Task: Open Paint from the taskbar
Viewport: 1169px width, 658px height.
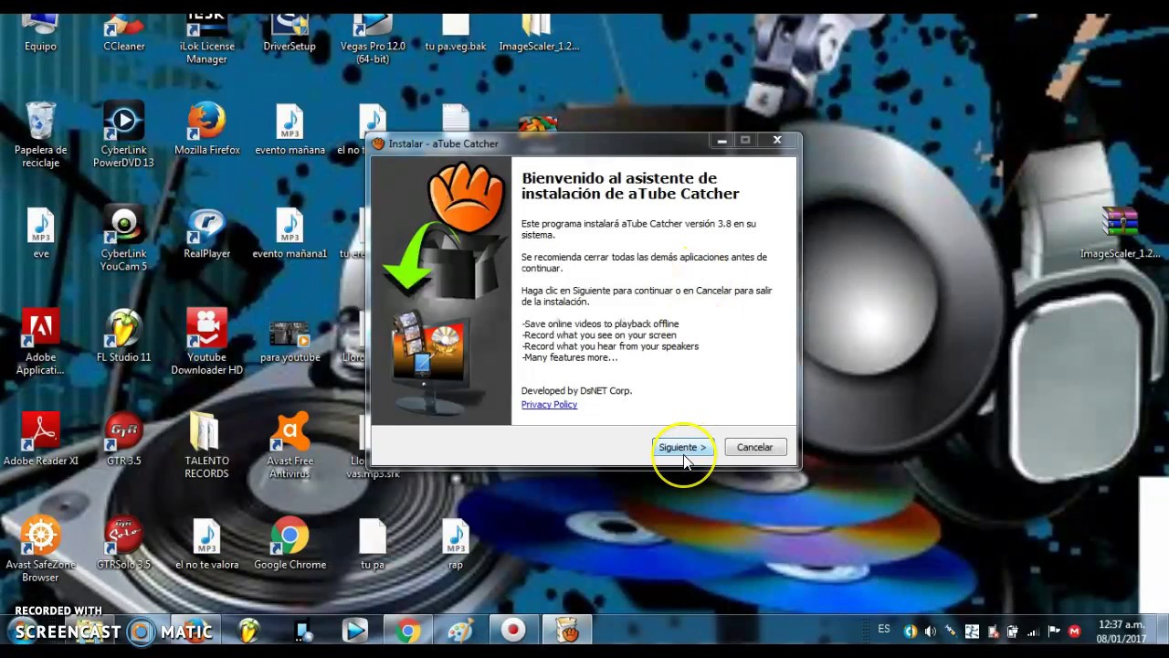Action: [x=460, y=631]
